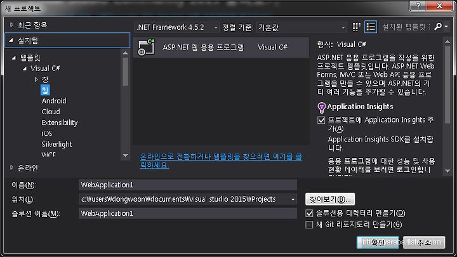The image size is (457, 257).
Task: Close the new project dialog
Action: click(x=439, y=6)
